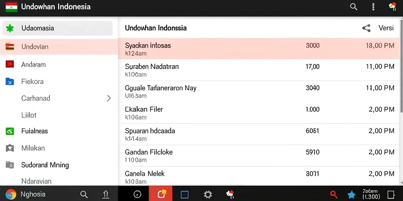The width and height of the screenshot is (403, 201).
Task: Click the flag icon beside Undovian
Action: click(10, 47)
